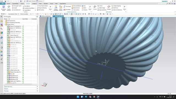Image resolution: width=176 pixels, height=99 pixels.
Task: Expand the Menu dropdown
Action: 4,14
